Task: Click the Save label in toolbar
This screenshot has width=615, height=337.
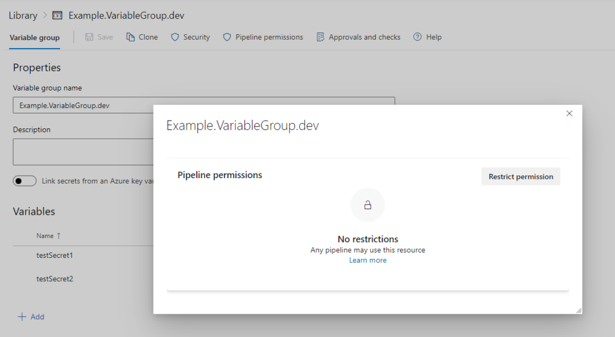Action: tap(105, 37)
